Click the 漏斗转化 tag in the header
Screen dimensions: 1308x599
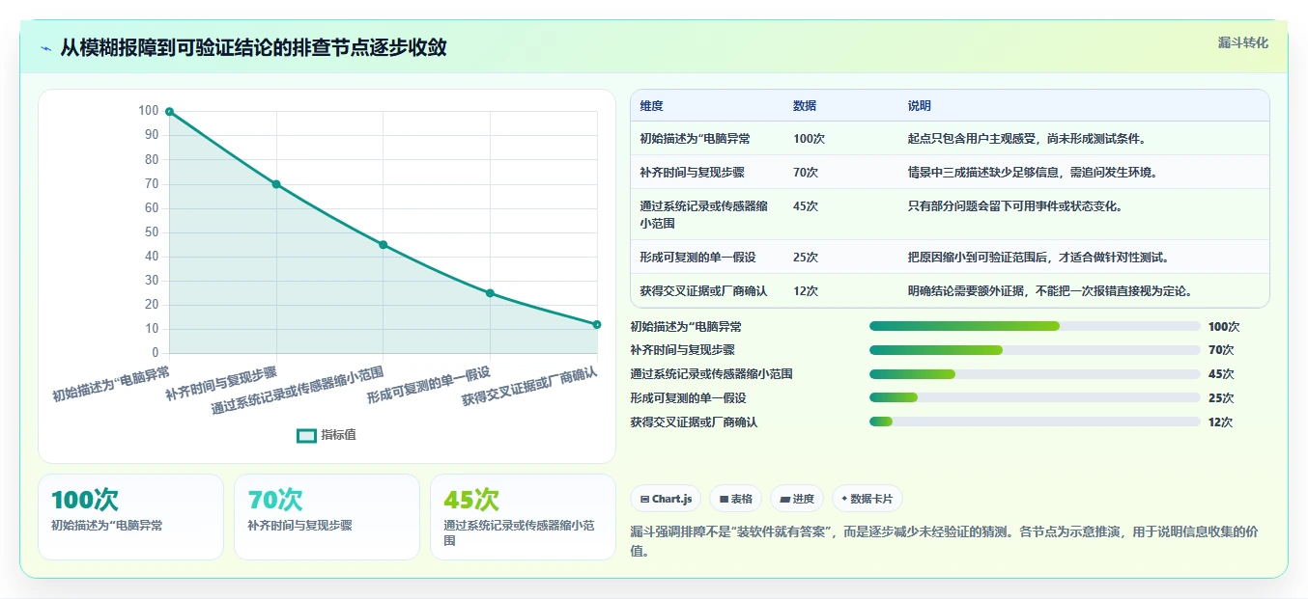[1242, 42]
